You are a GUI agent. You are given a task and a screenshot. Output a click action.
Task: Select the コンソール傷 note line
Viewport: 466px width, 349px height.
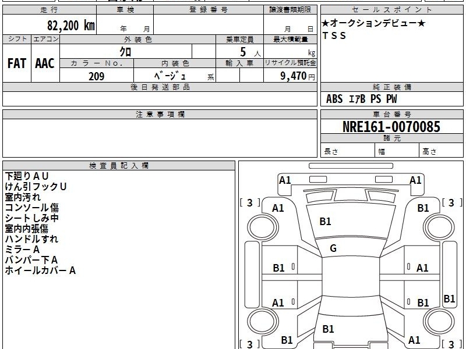[32, 208]
